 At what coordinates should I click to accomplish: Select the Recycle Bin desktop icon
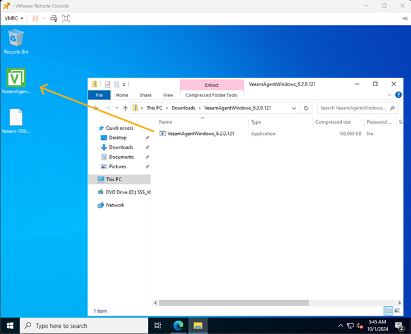[16, 40]
